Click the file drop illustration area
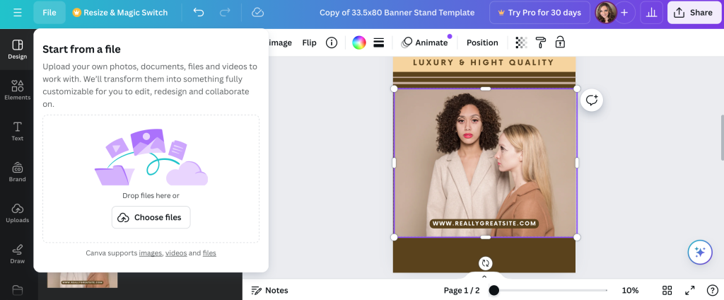The width and height of the screenshot is (724, 300). pos(151,157)
